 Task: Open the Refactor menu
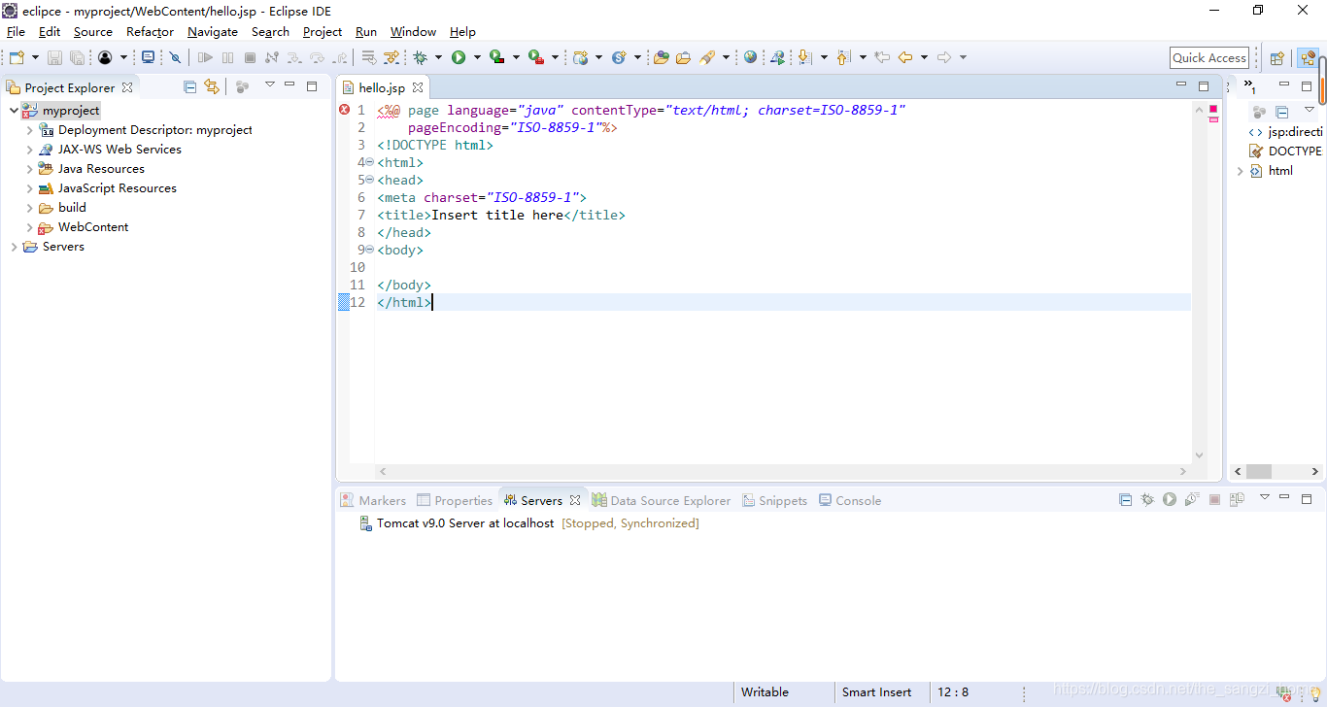coord(150,32)
